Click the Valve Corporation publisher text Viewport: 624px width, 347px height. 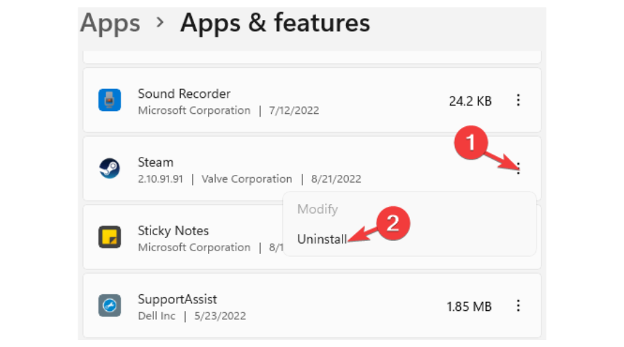247,179
